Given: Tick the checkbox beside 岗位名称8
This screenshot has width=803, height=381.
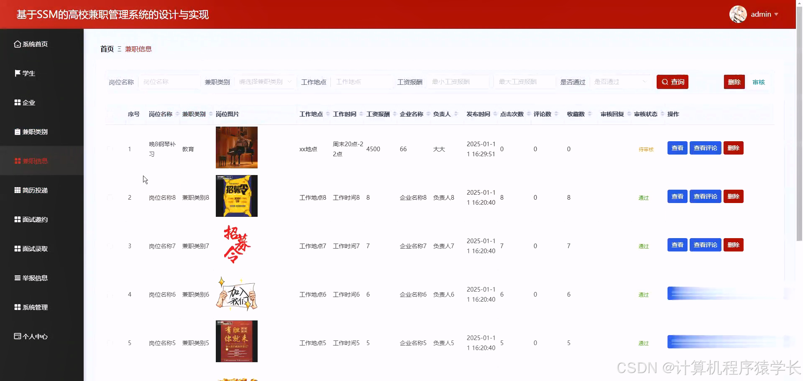Looking at the screenshot, I should tap(110, 197).
